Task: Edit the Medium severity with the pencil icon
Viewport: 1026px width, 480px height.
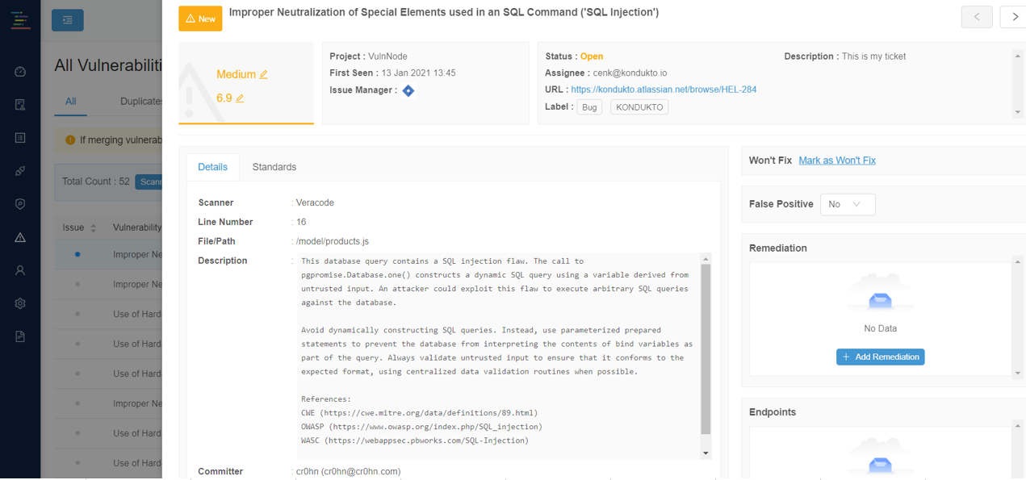Action: 264,74
